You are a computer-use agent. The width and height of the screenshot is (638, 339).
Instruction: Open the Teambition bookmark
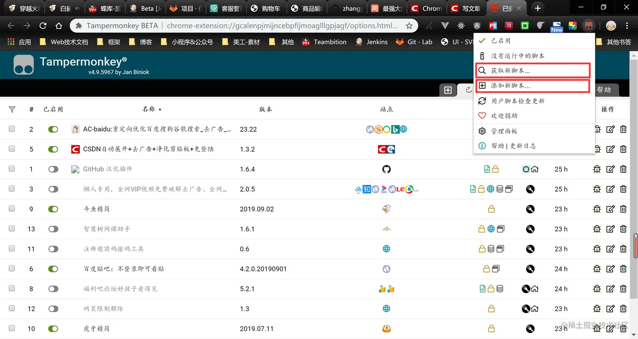pos(324,42)
